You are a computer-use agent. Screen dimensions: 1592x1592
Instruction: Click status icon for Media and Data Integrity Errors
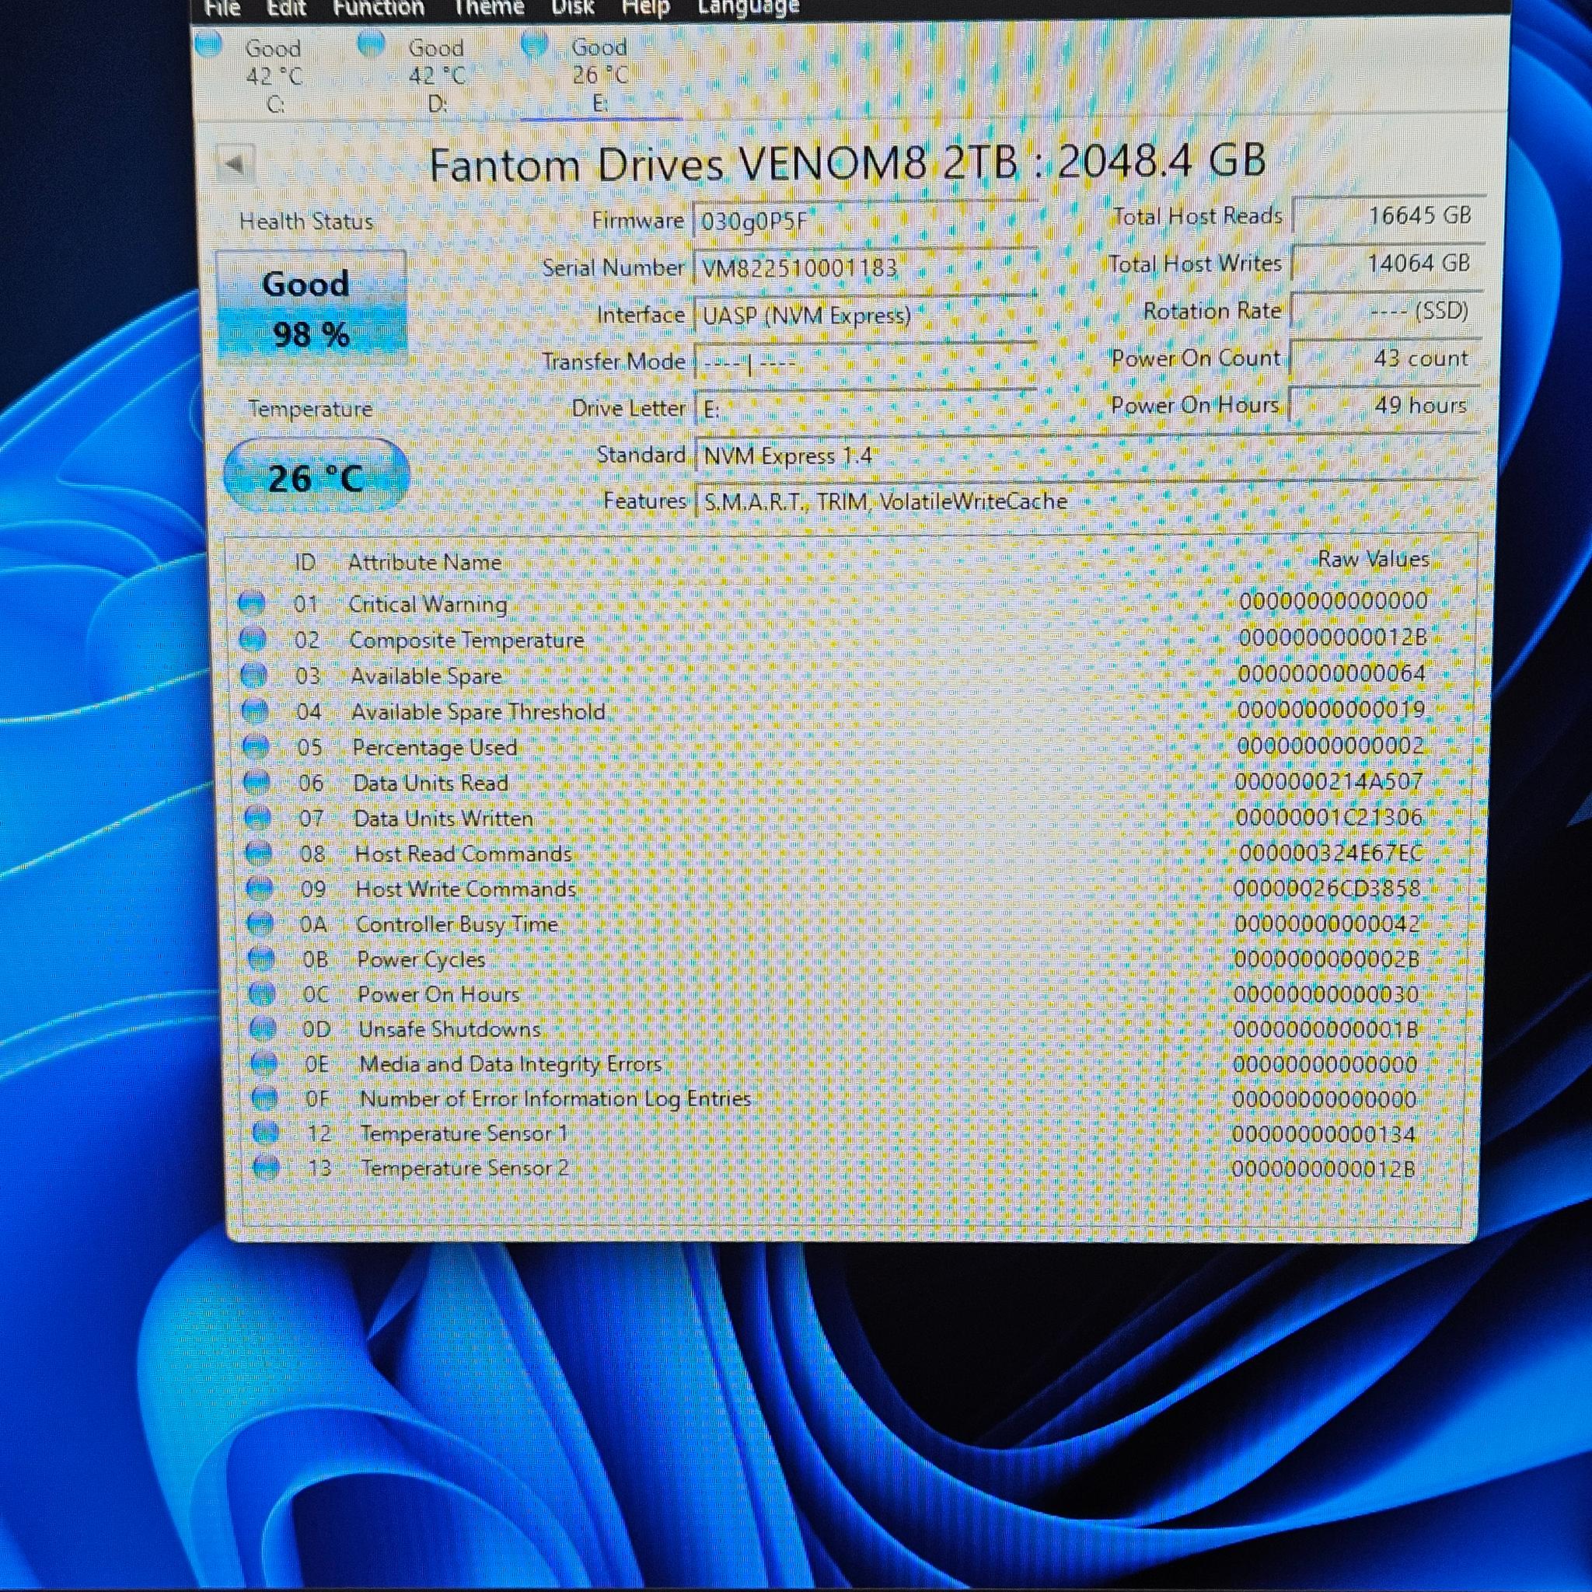[264, 1063]
